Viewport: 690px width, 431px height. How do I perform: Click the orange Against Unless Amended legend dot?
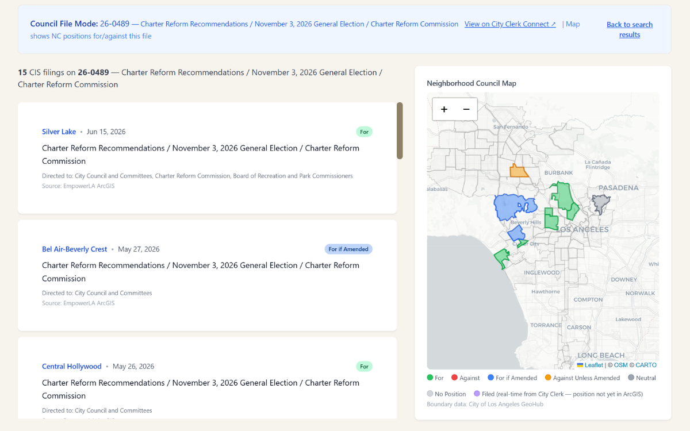[x=548, y=378]
